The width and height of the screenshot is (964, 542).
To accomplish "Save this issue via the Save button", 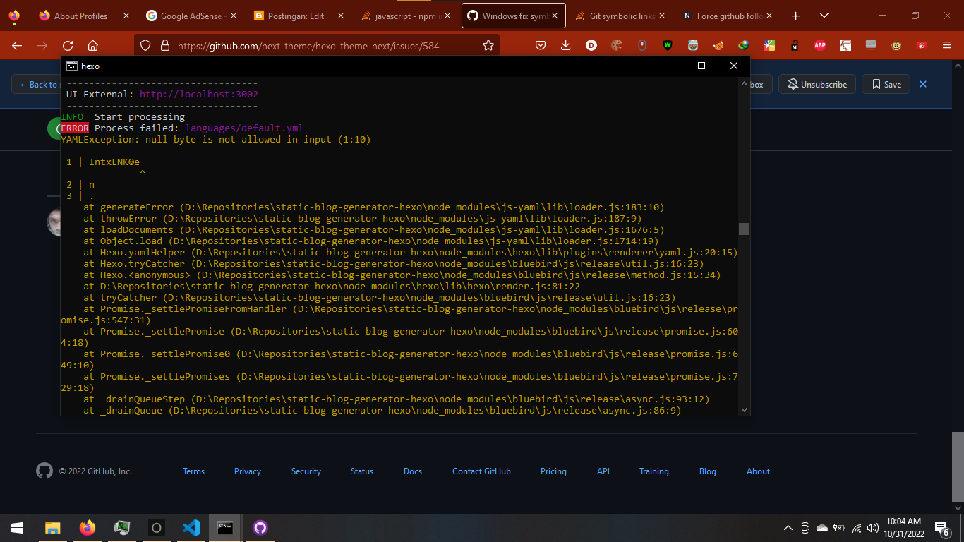I will pyautogui.click(x=885, y=84).
